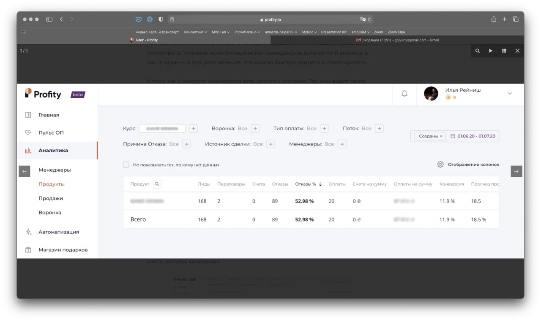Open the Продукты submenu item
This screenshot has width=541, height=321.
(52, 184)
